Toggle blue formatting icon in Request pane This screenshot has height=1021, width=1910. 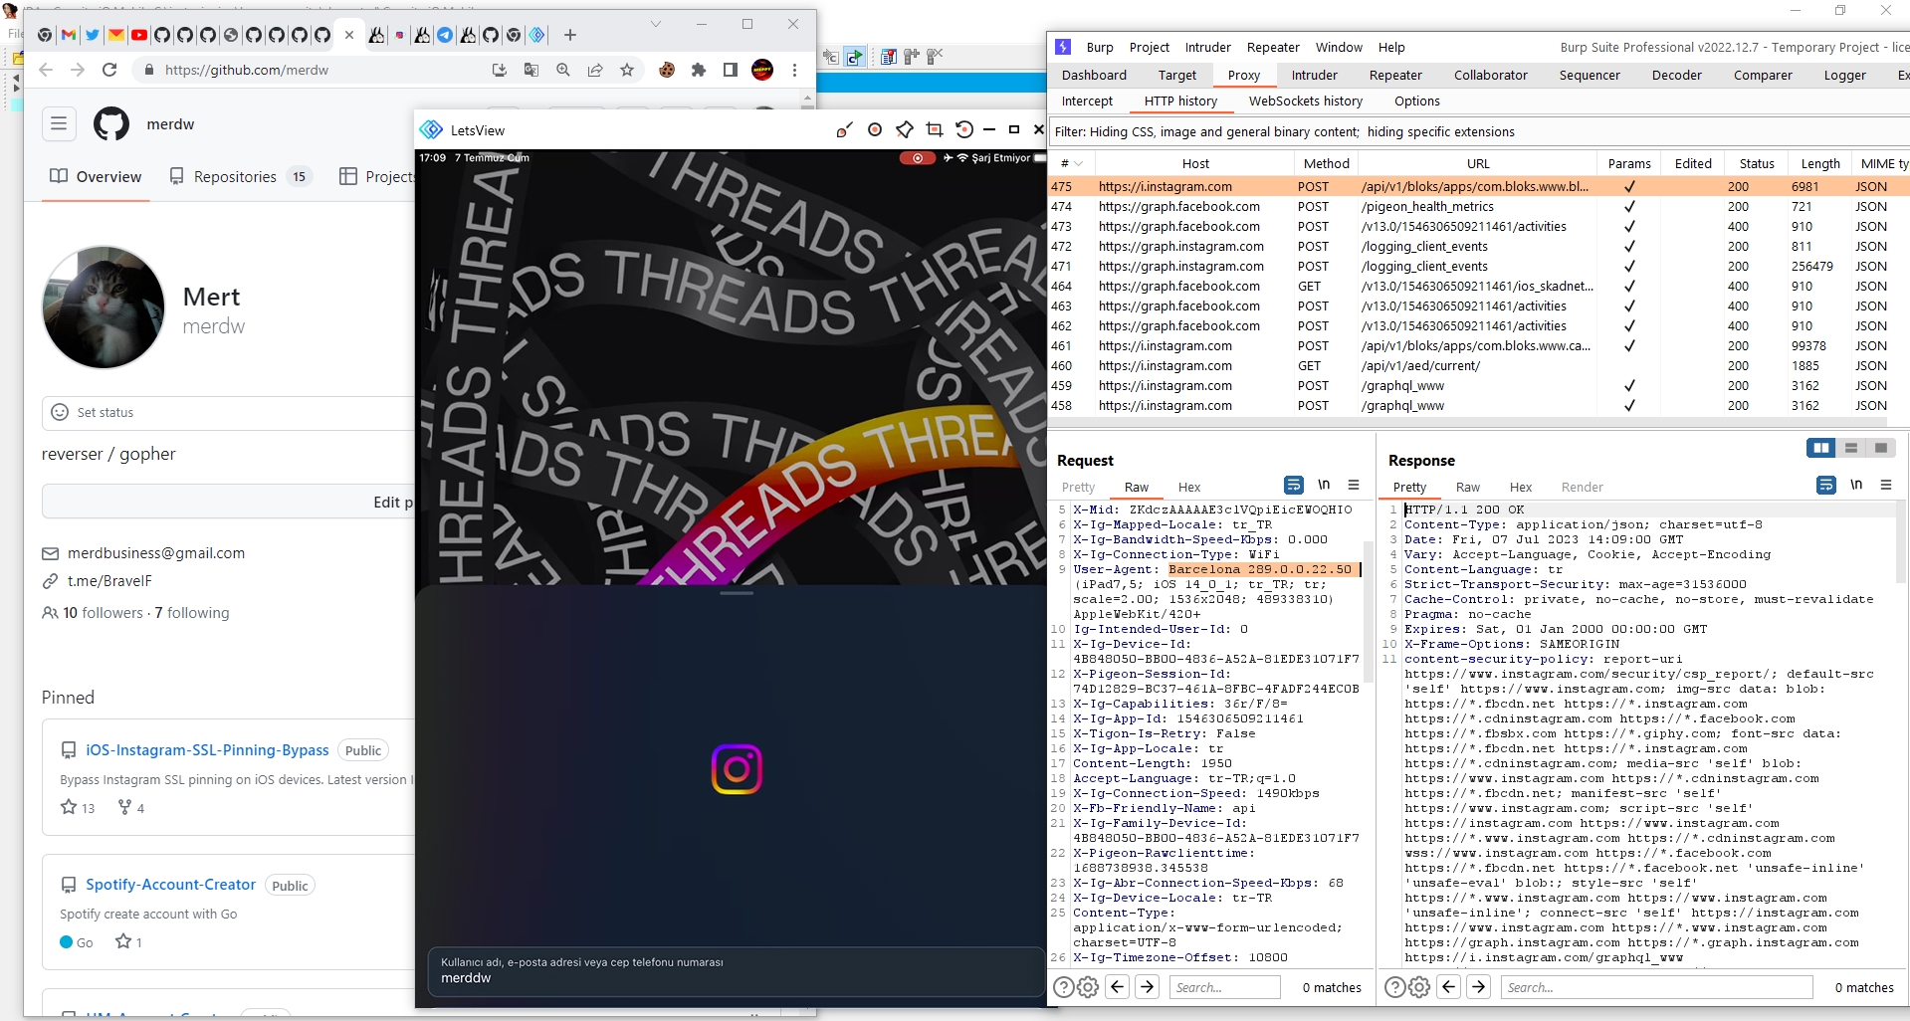pyautogui.click(x=1294, y=485)
